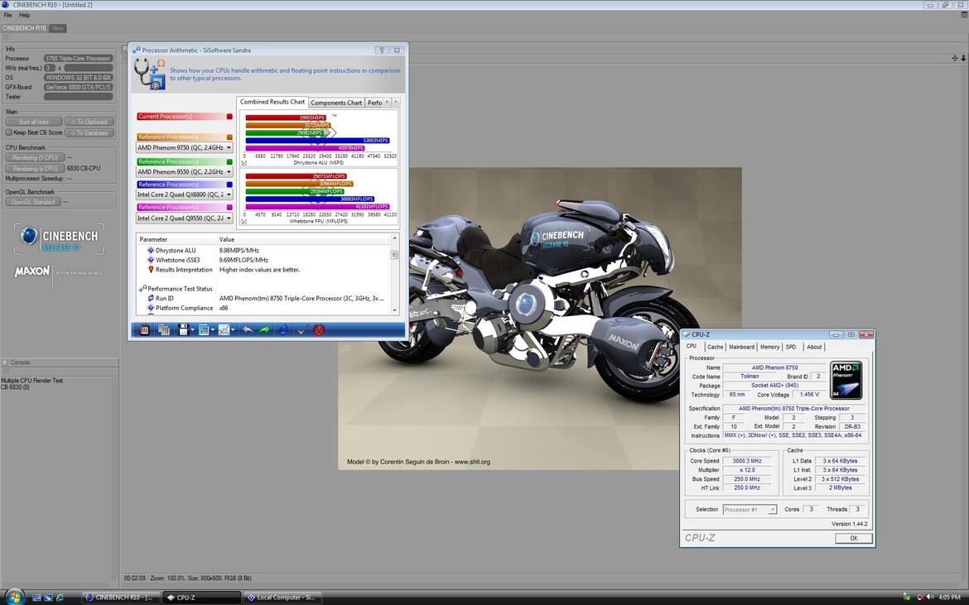Click the copy documents icon in Sandra toolbar
The height and width of the screenshot is (605, 969).
tap(164, 330)
